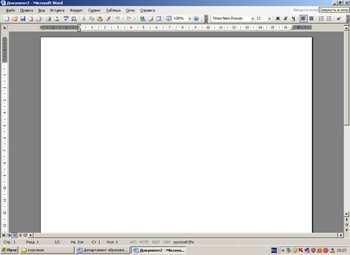Redo the action arrow icon
350x255 pixels.
129,19
